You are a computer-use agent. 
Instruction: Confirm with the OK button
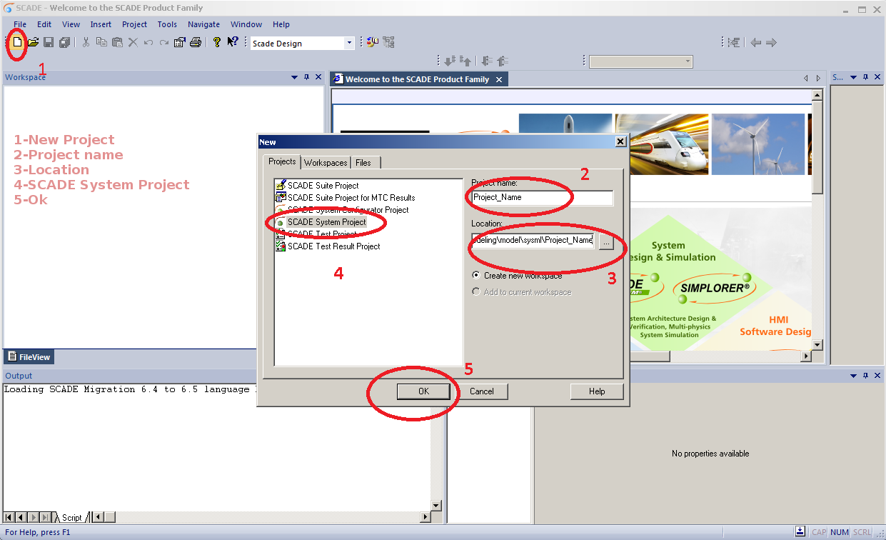pyautogui.click(x=423, y=391)
